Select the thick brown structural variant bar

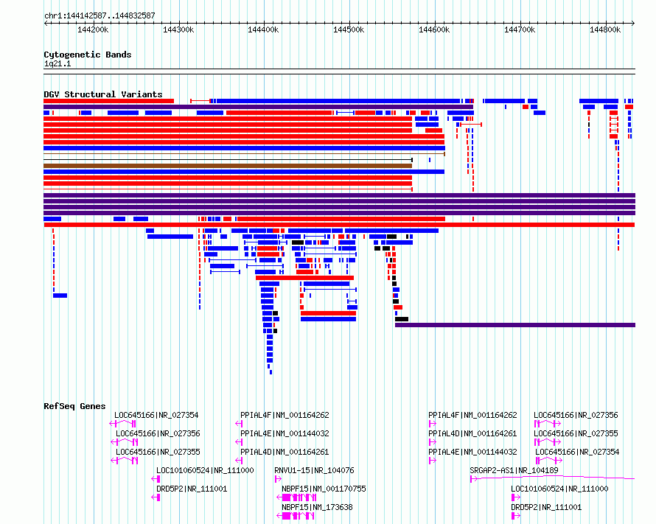click(x=228, y=166)
